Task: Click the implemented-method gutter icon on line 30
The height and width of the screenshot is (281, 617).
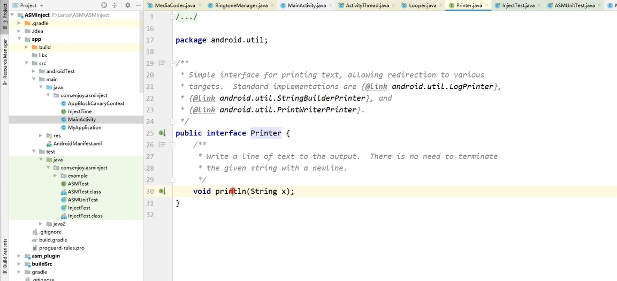Action: point(162,191)
